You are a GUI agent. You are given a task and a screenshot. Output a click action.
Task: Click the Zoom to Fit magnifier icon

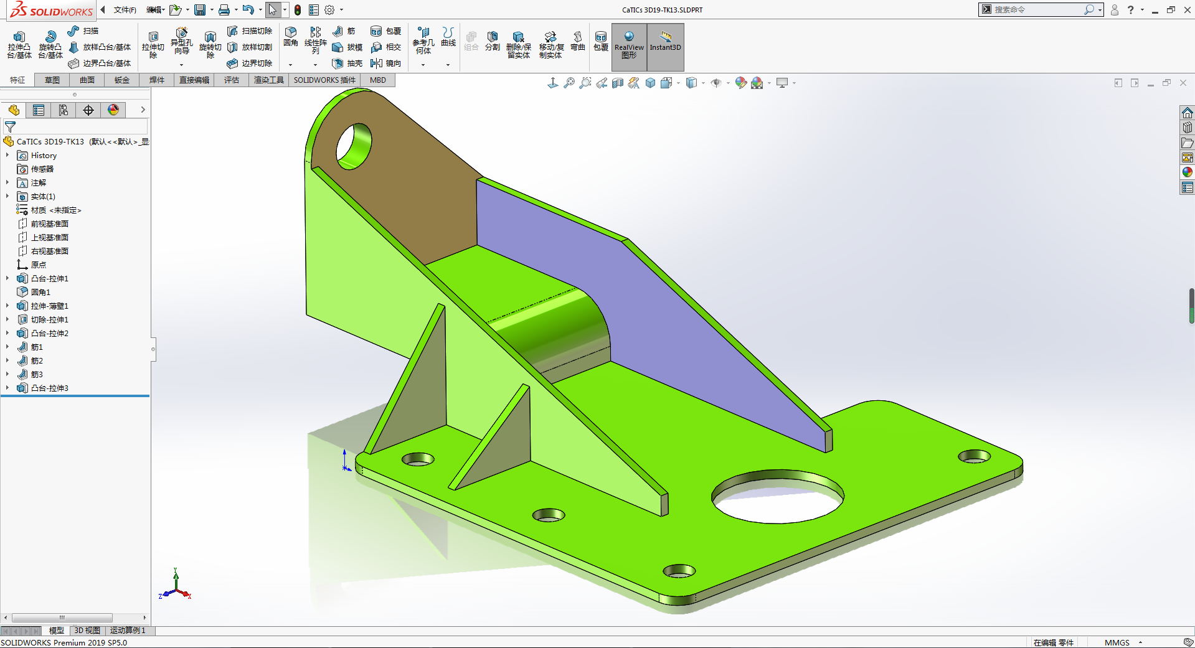(x=569, y=83)
